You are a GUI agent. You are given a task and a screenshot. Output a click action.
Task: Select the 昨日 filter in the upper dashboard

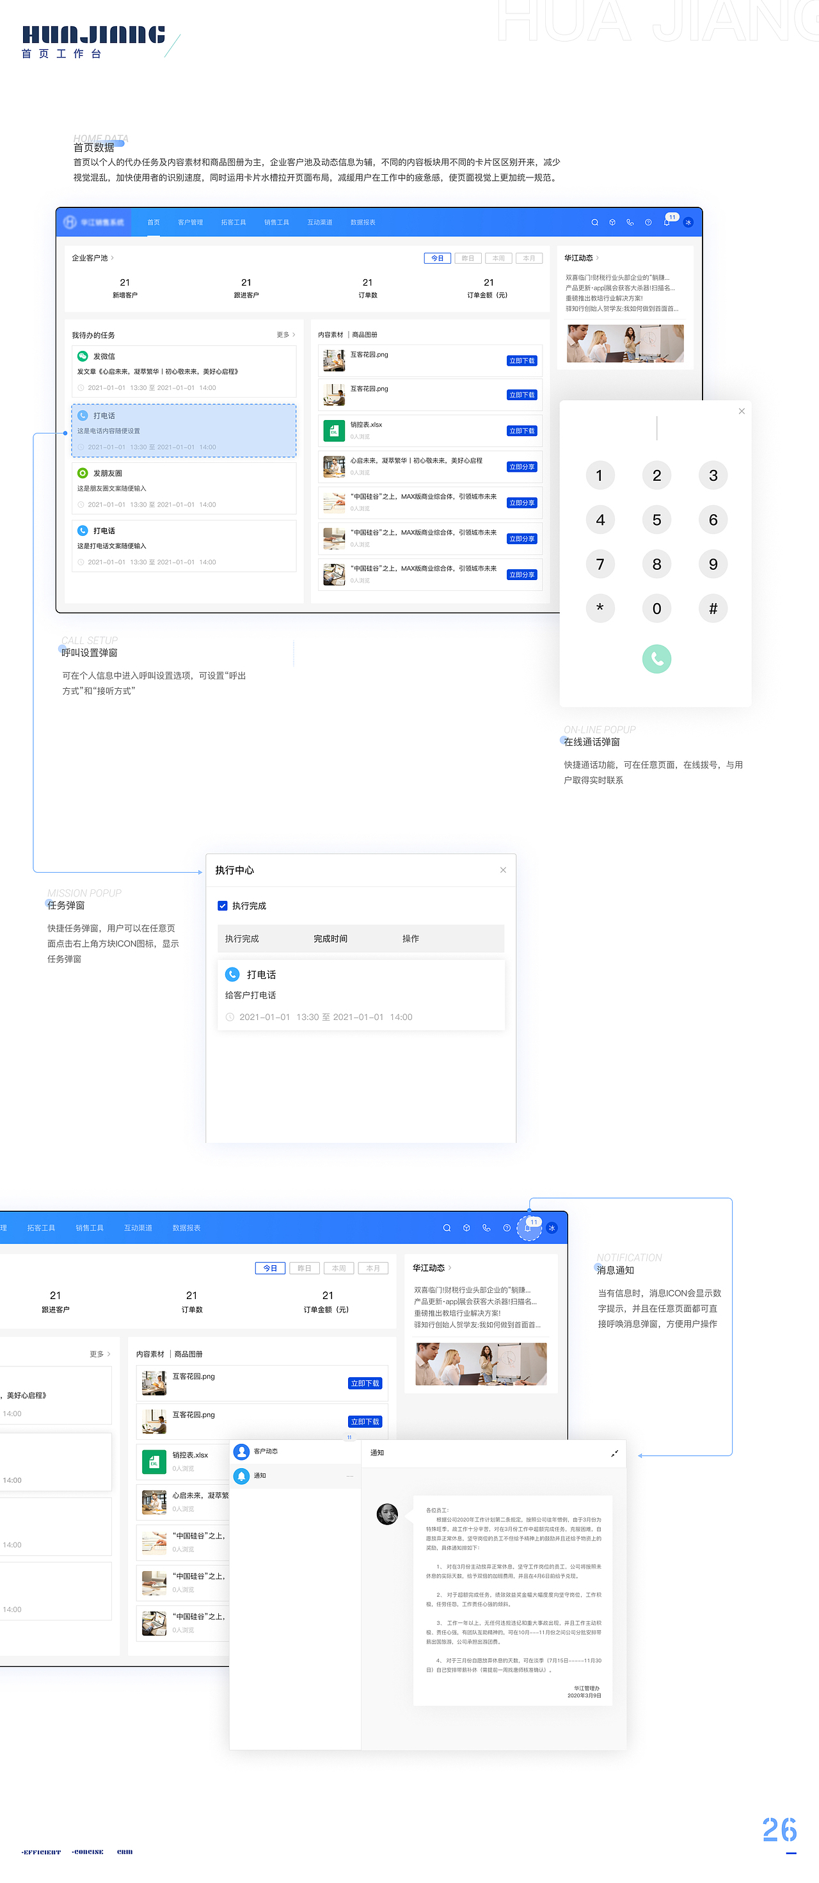pyautogui.click(x=468, y=258)
